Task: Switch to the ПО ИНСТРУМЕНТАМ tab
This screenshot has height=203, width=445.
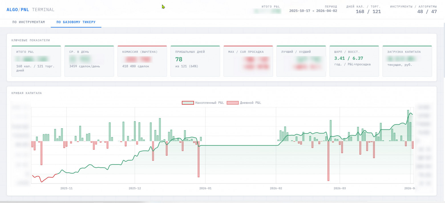Action: pyautogui.click(x=29, y=22)
